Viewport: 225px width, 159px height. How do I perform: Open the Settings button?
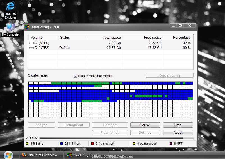(x=145, y=132)
